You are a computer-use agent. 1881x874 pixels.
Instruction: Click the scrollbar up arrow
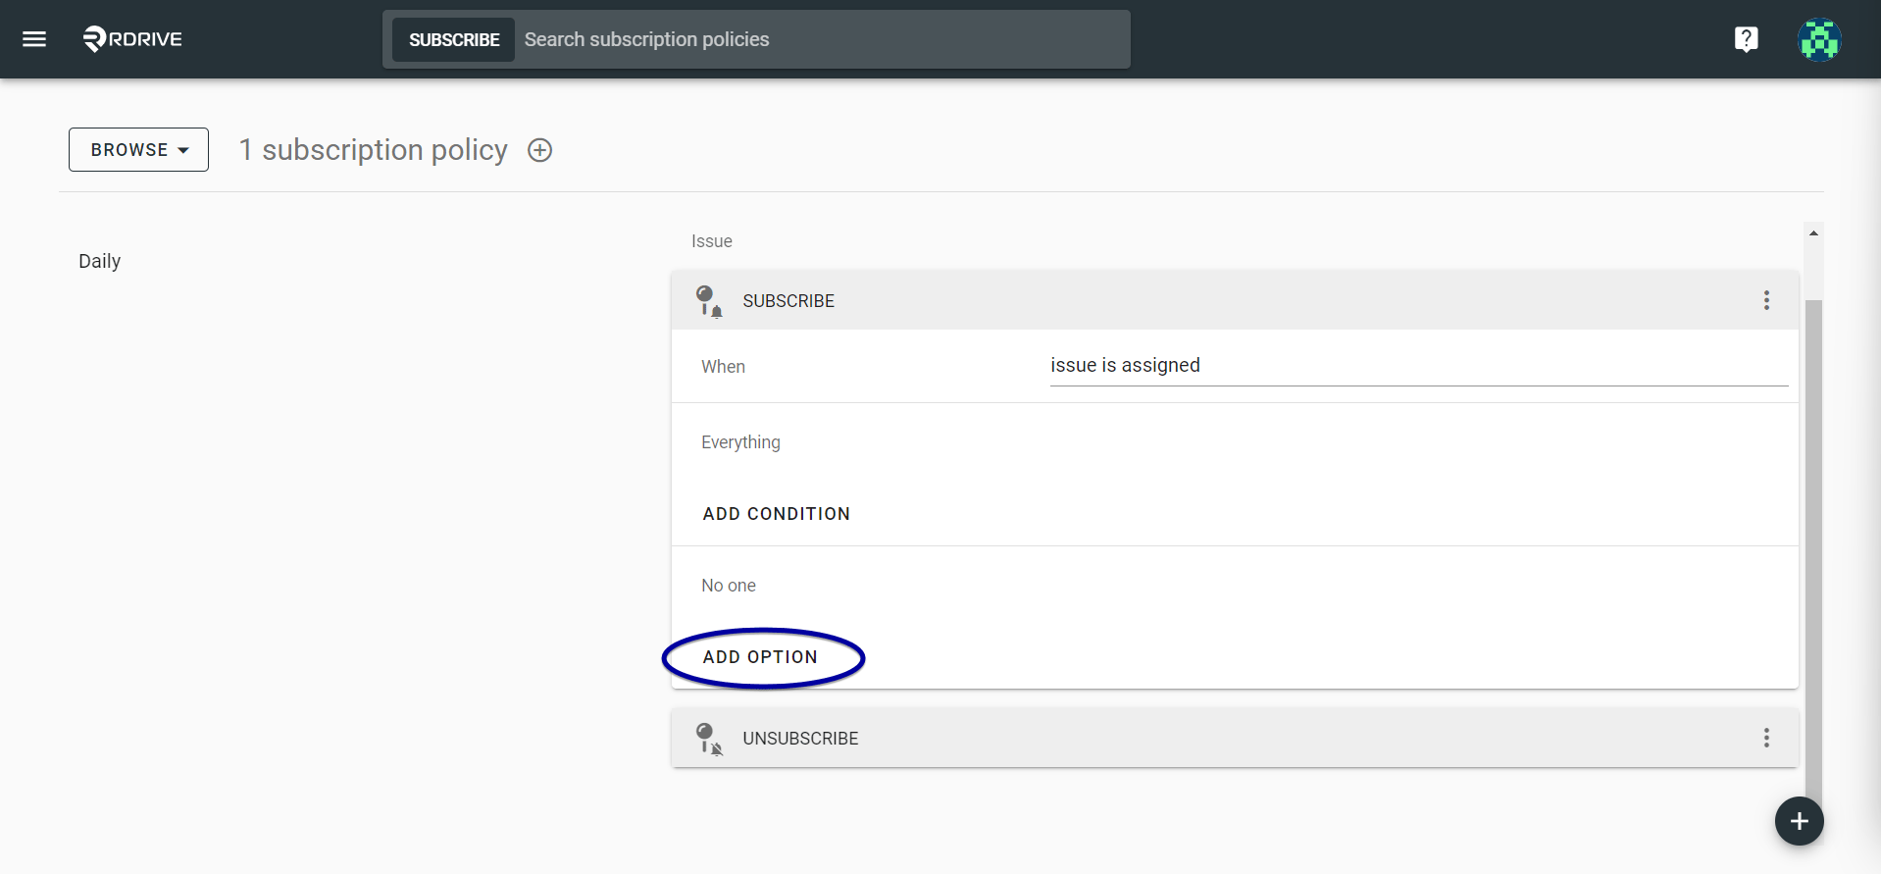coord(1813,233)
